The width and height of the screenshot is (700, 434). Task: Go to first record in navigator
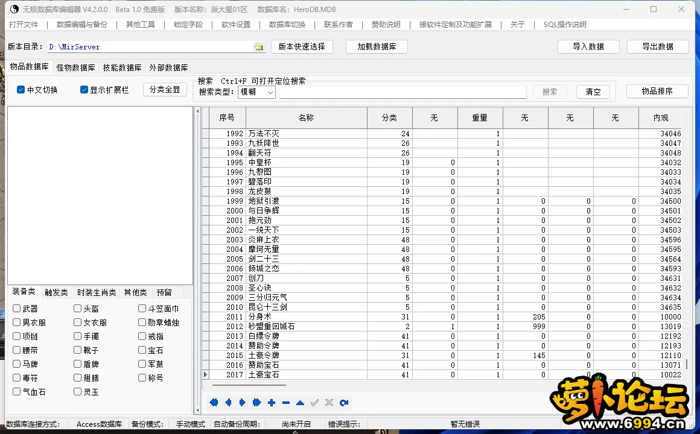coord(214,403)
